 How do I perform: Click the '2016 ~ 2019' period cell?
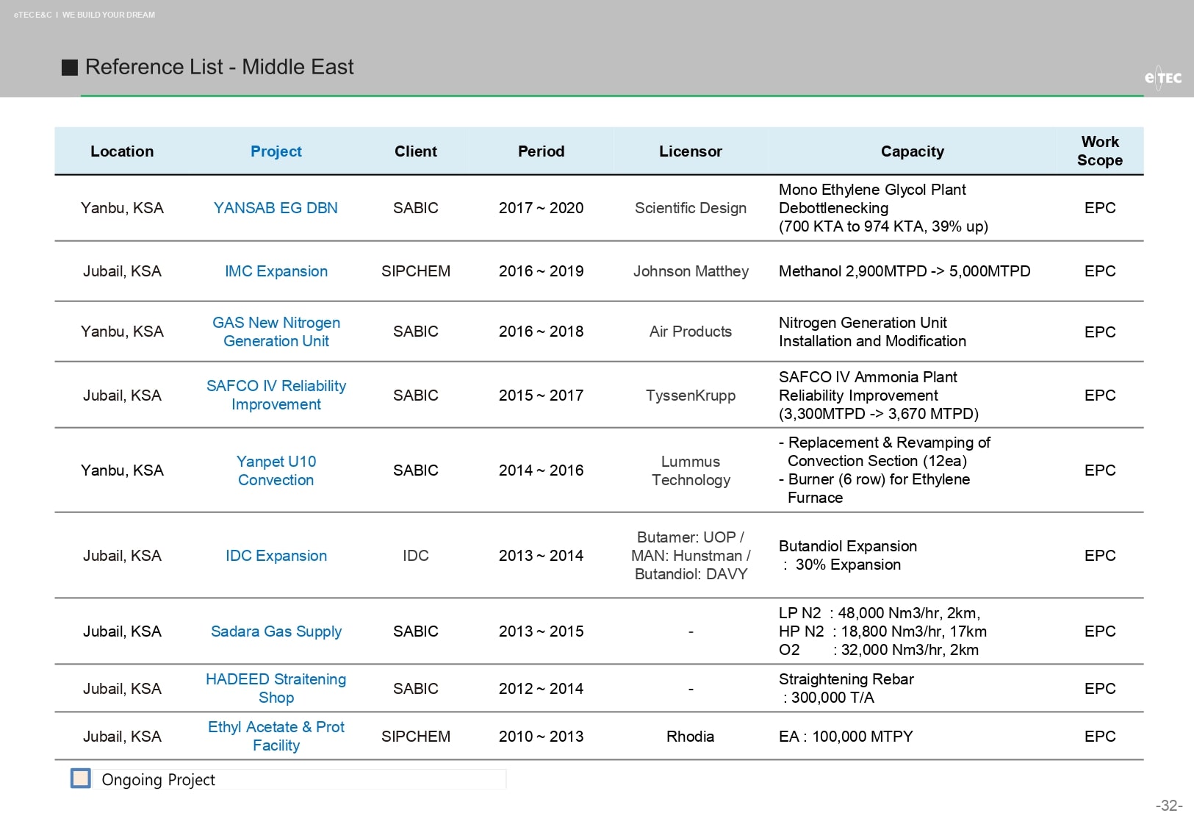542,271
